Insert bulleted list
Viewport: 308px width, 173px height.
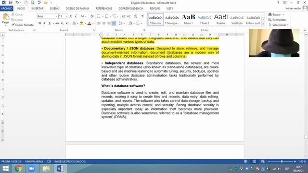tap(99, 16)
